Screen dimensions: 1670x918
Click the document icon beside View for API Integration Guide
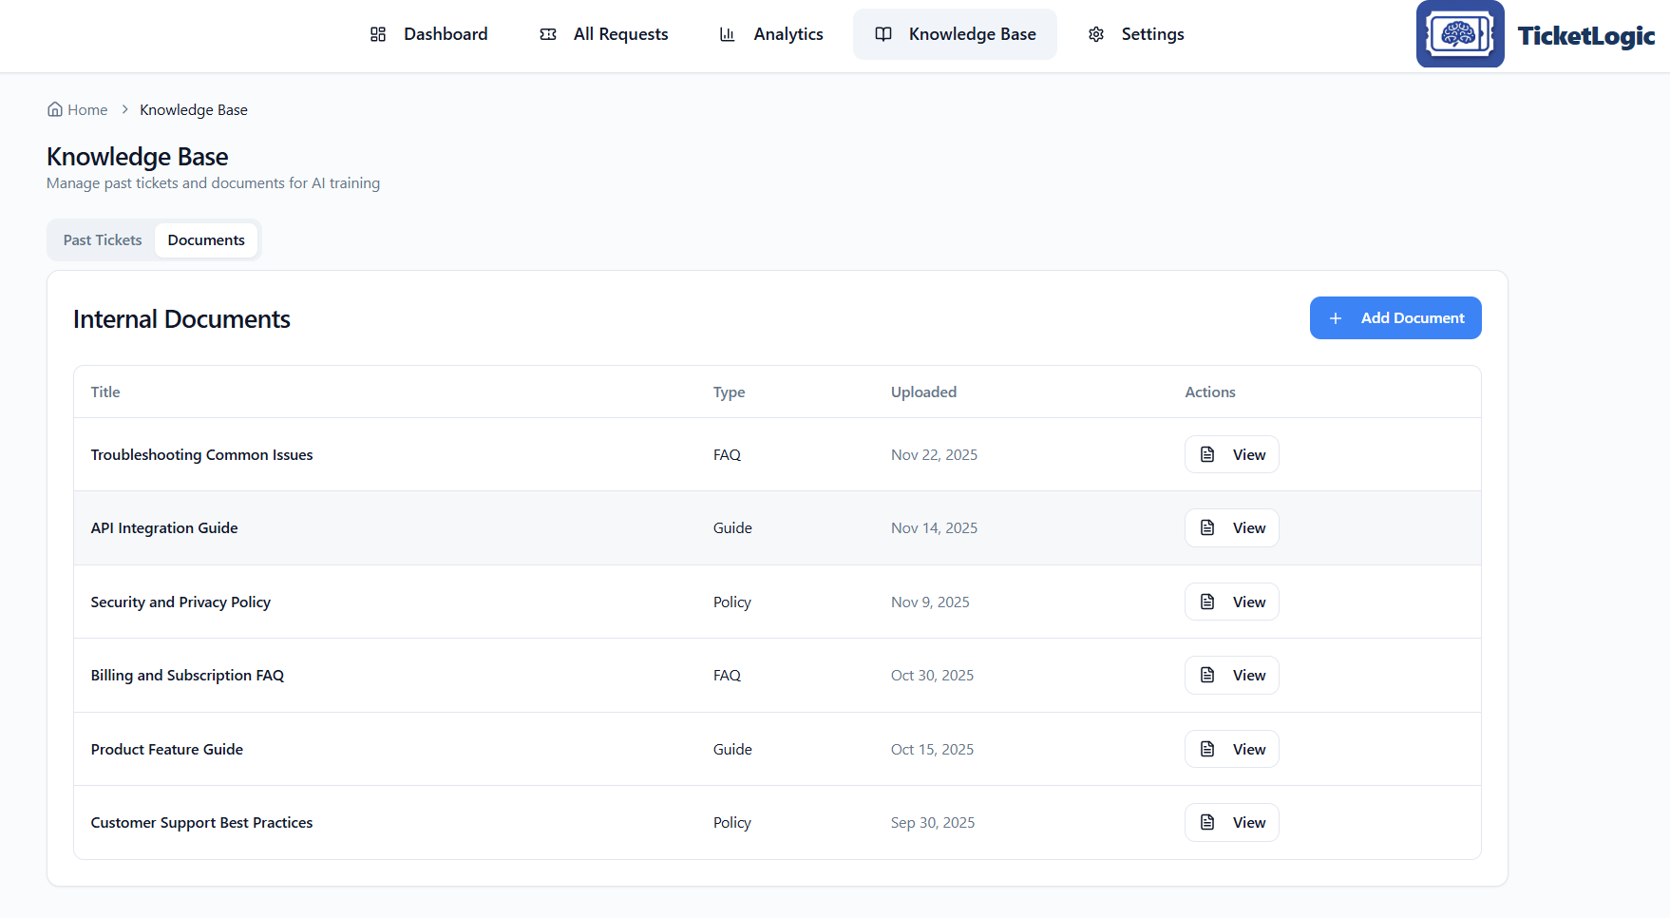pos(1207,527)
